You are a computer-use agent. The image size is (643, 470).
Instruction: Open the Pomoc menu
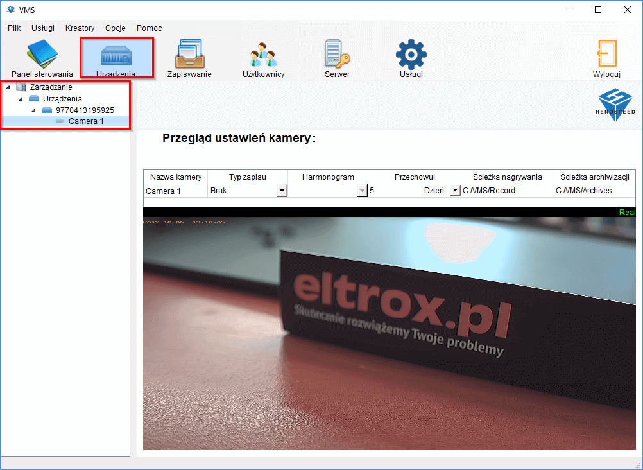tap(149, 28)
